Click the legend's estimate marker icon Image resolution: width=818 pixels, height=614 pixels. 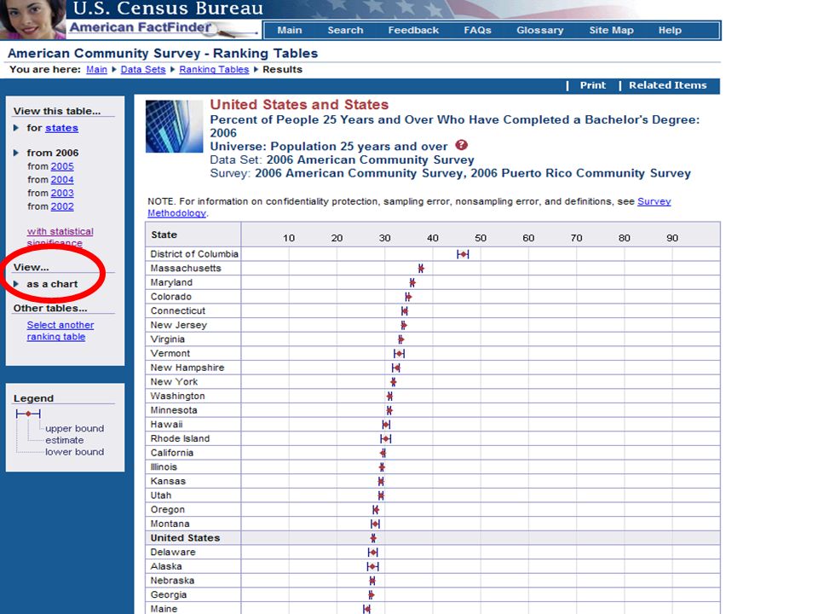(28, 414)
